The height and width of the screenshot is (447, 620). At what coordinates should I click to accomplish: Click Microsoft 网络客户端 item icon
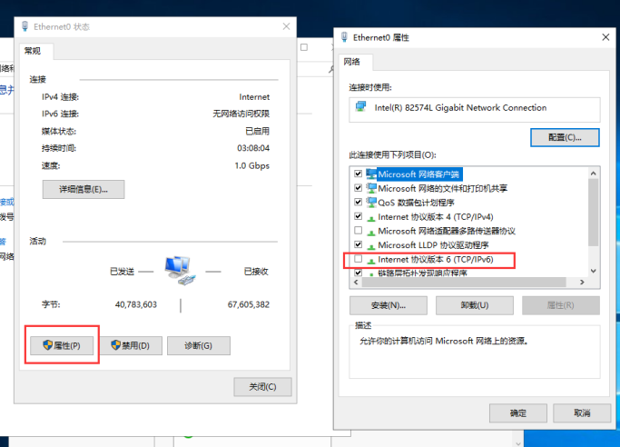click(371, 174)
